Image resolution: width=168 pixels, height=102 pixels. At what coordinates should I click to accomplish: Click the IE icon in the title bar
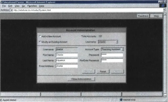[1, 2]
